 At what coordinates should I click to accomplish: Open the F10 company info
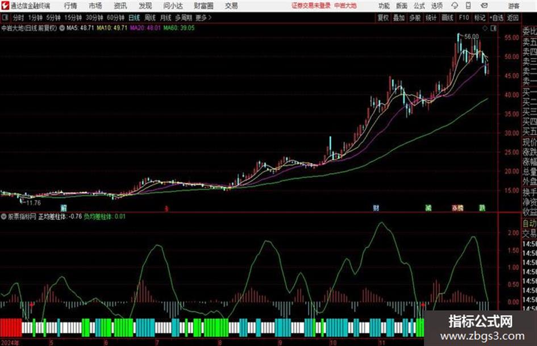tap(464, 18)
